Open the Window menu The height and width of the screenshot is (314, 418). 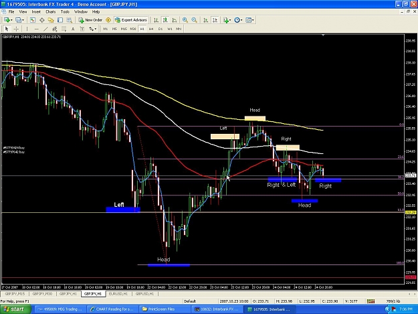pos(81,12)
